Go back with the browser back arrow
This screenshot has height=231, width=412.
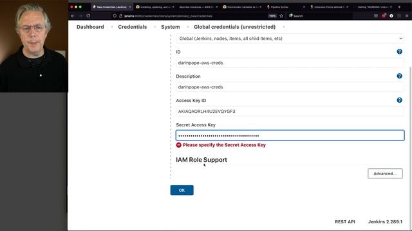(73, 16)
